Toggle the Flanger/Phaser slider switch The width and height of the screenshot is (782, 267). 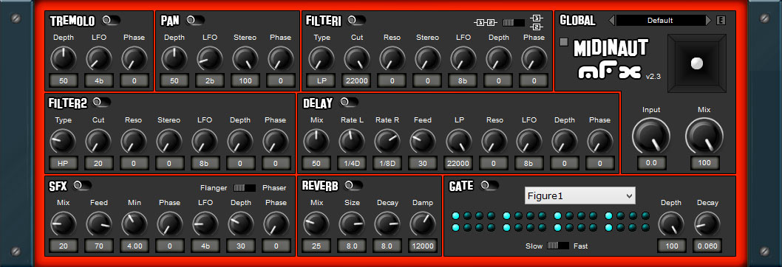245,188
